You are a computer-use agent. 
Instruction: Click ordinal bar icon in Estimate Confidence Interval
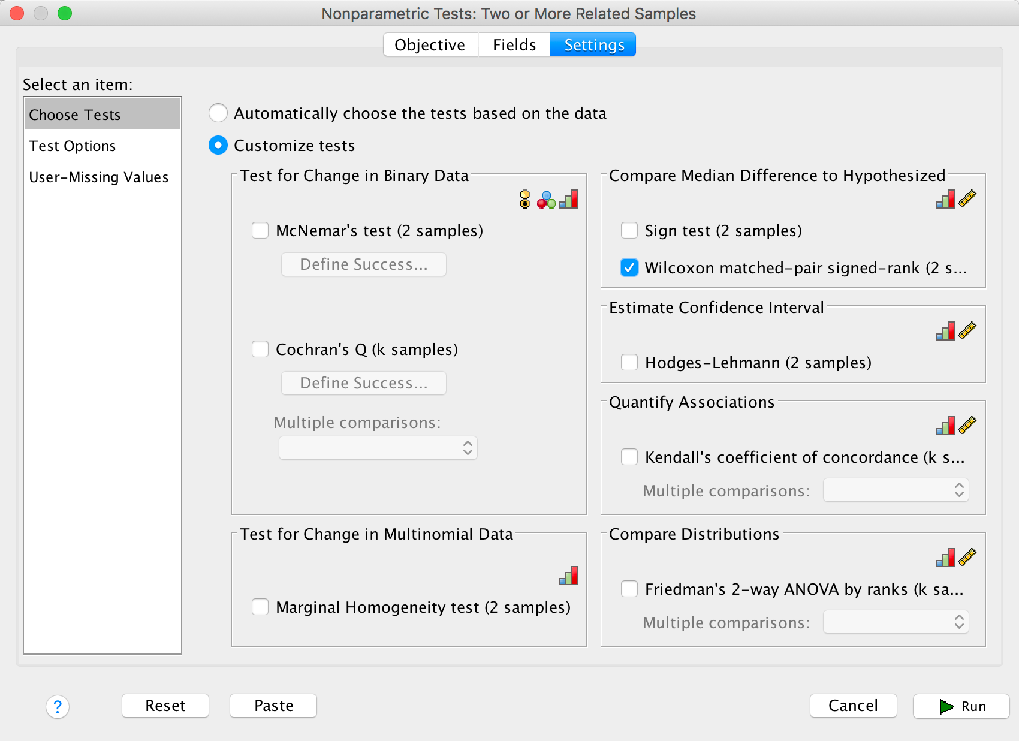(946, 331)
